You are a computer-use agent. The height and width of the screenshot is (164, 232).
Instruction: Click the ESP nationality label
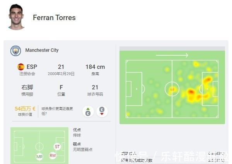[x=32, y=67]
